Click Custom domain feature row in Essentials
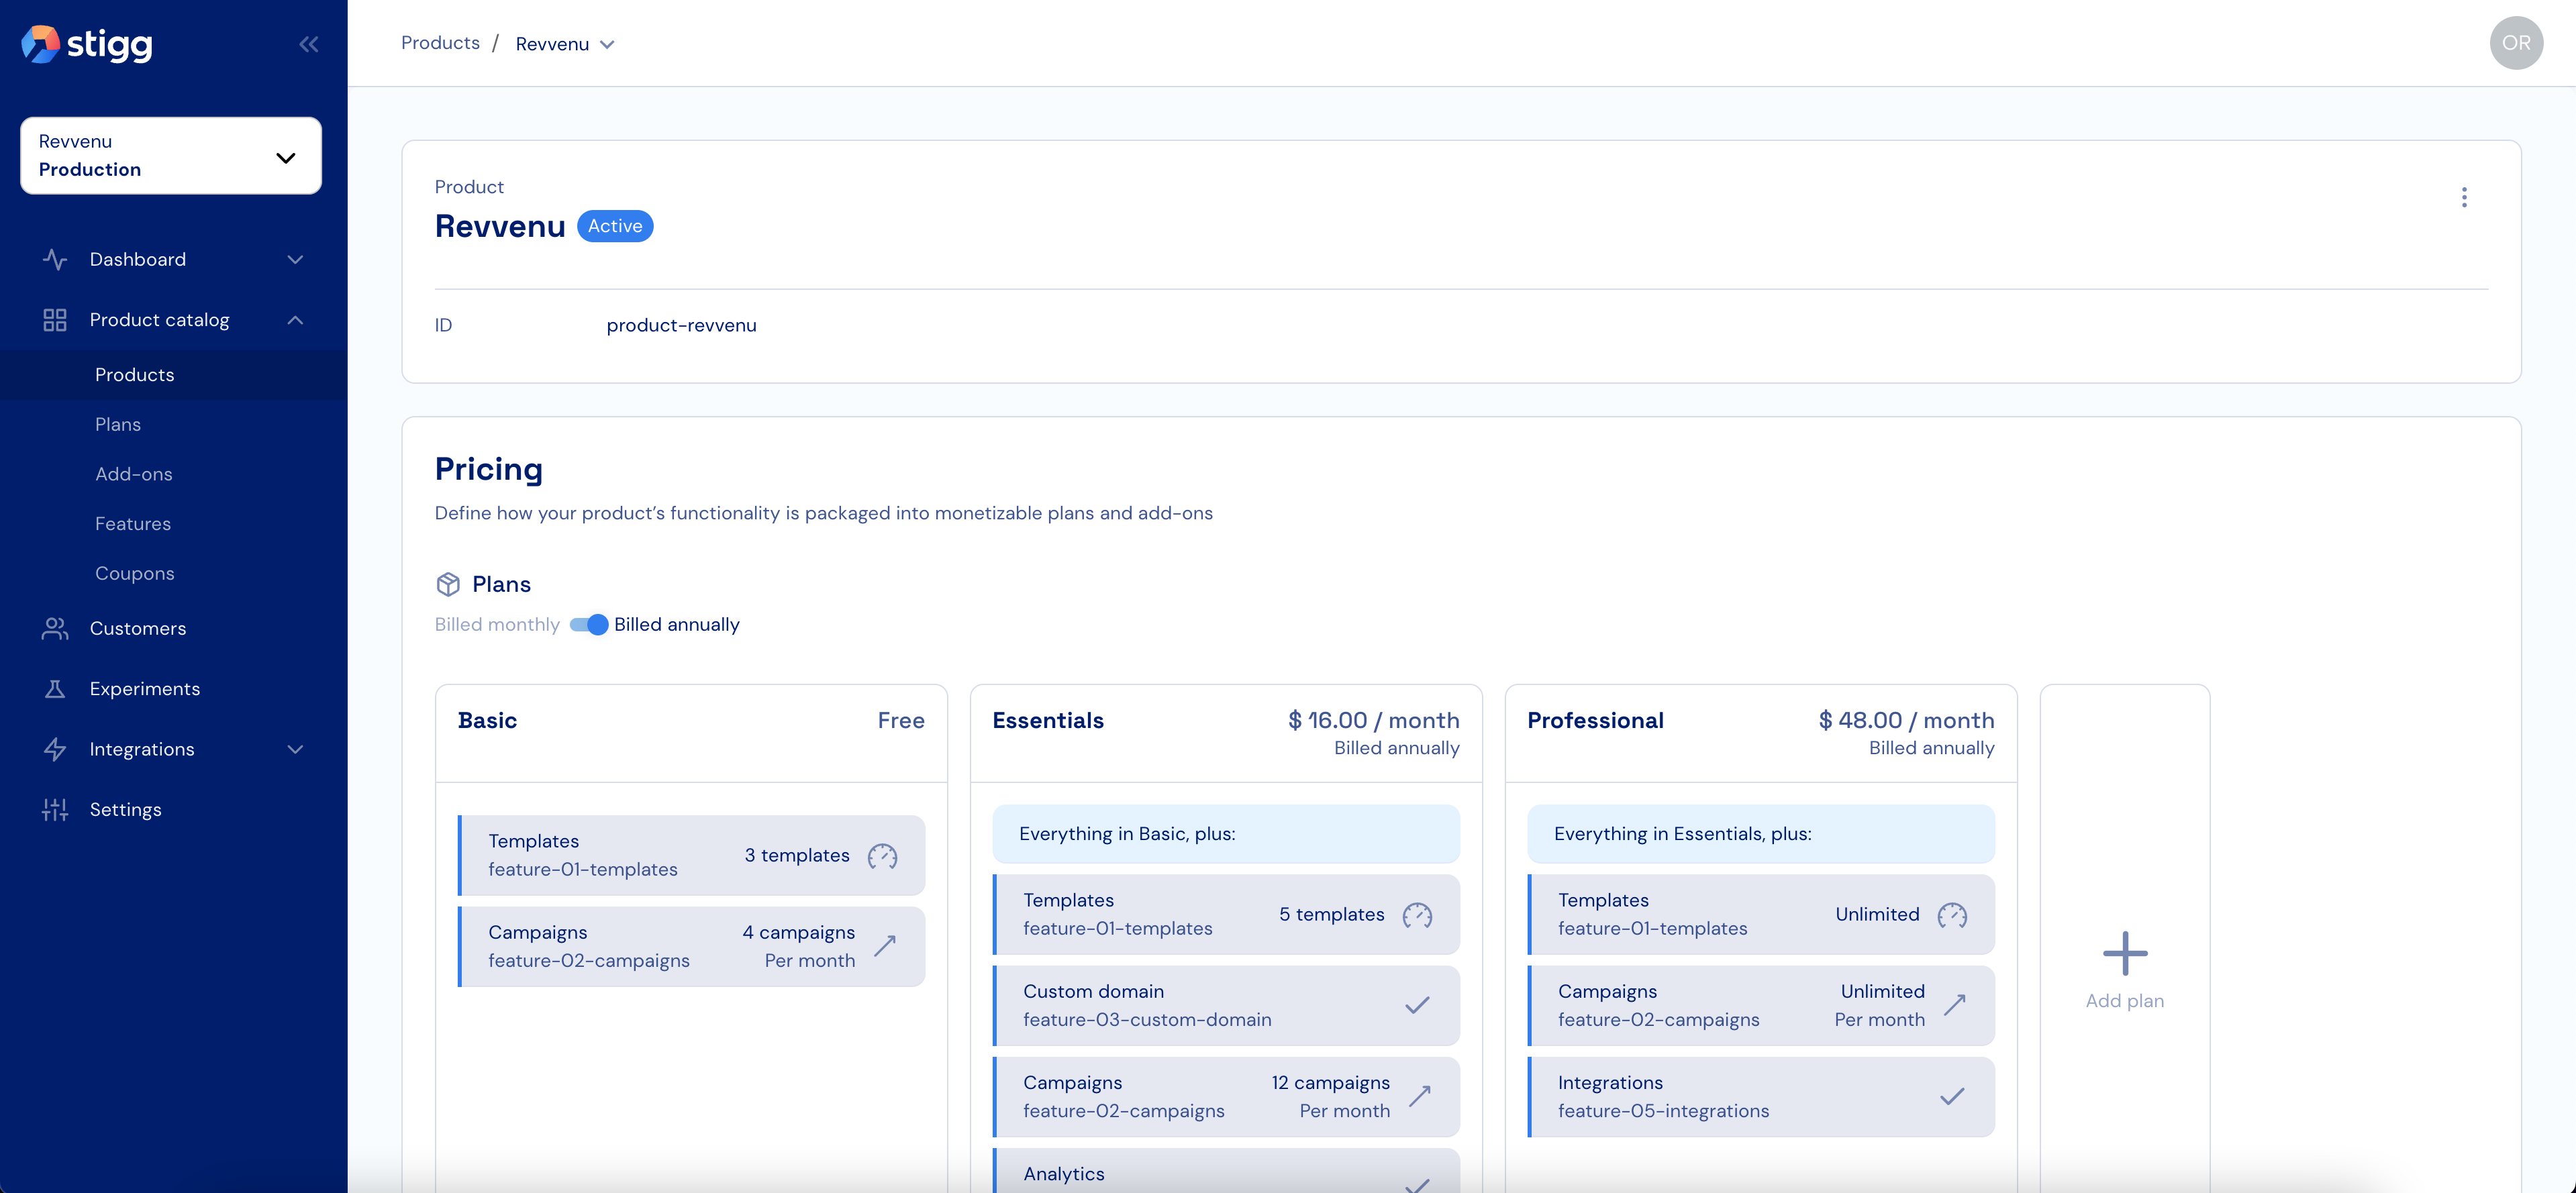Viewport: 2576px width, 1193px height. (1226, 1005)
